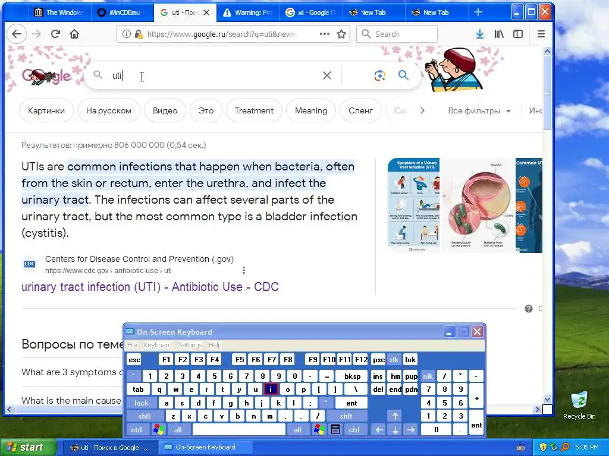
Task: Open a new tab with the plus button
Action: 478,12
